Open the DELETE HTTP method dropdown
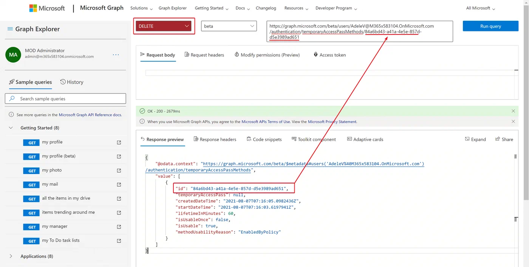This screenshot has width=529, height=267. 164,26
